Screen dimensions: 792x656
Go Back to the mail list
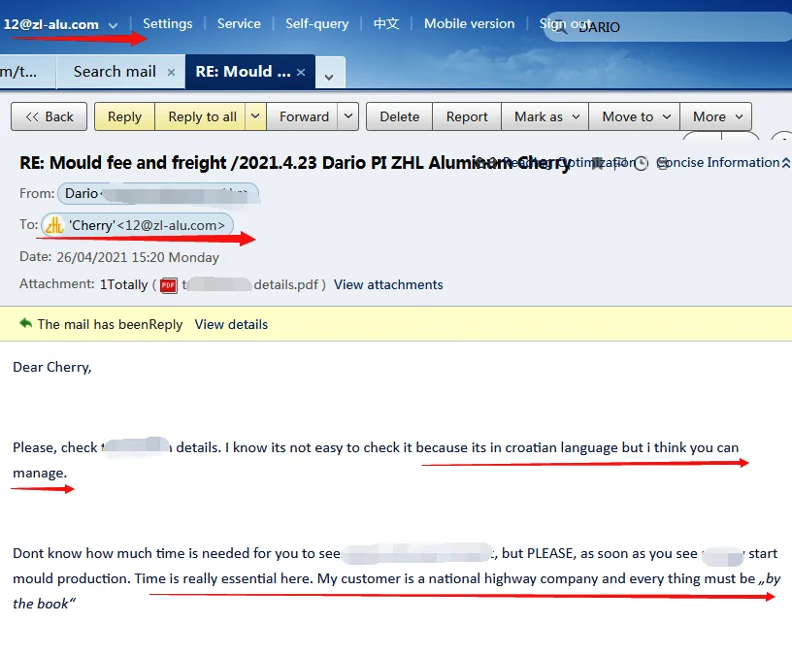[x=49, y=116]
